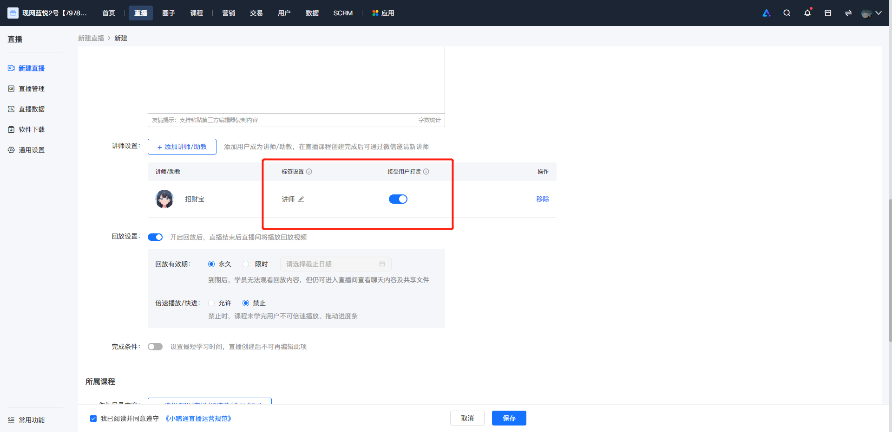Open the 直播 top menu
The width and height of the screenshot is (892, 432).
(x=141, y=13)
